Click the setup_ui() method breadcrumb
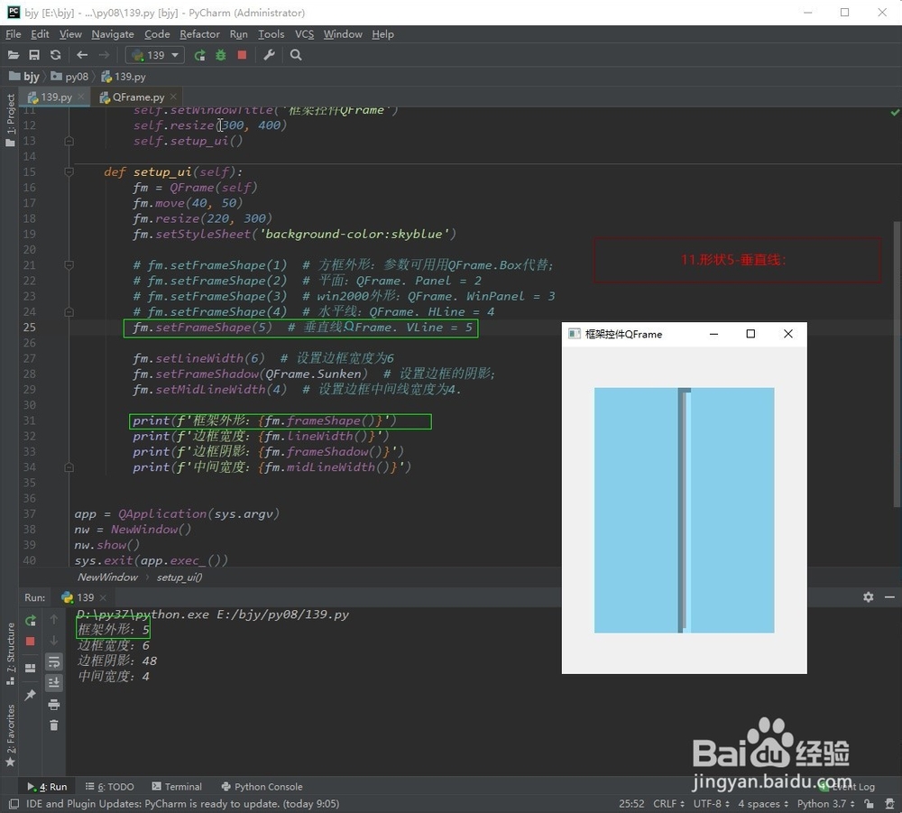The image size is (902, 813). click(x=179, y=577)
